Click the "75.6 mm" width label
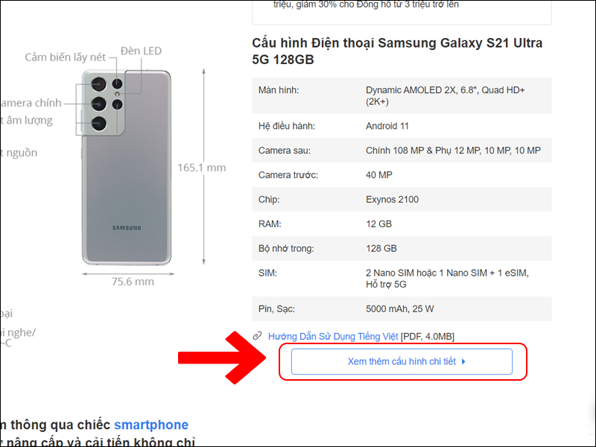Screen dimensions: 596x447 133,282
